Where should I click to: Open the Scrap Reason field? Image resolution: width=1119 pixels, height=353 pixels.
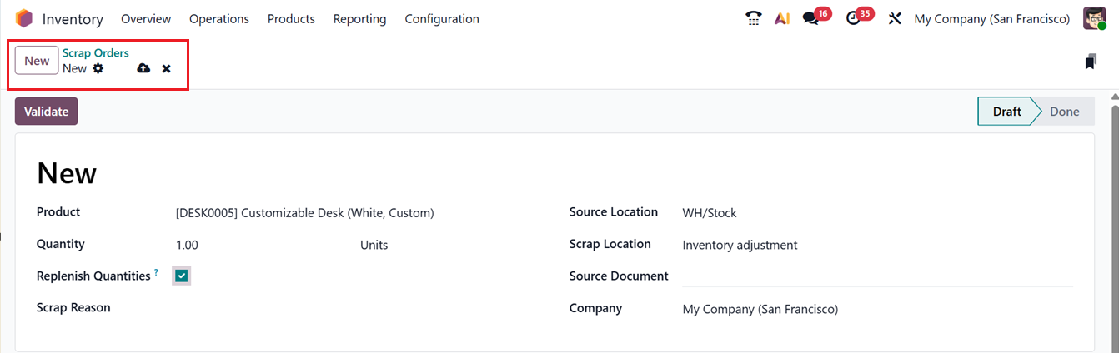click(359, 308)
